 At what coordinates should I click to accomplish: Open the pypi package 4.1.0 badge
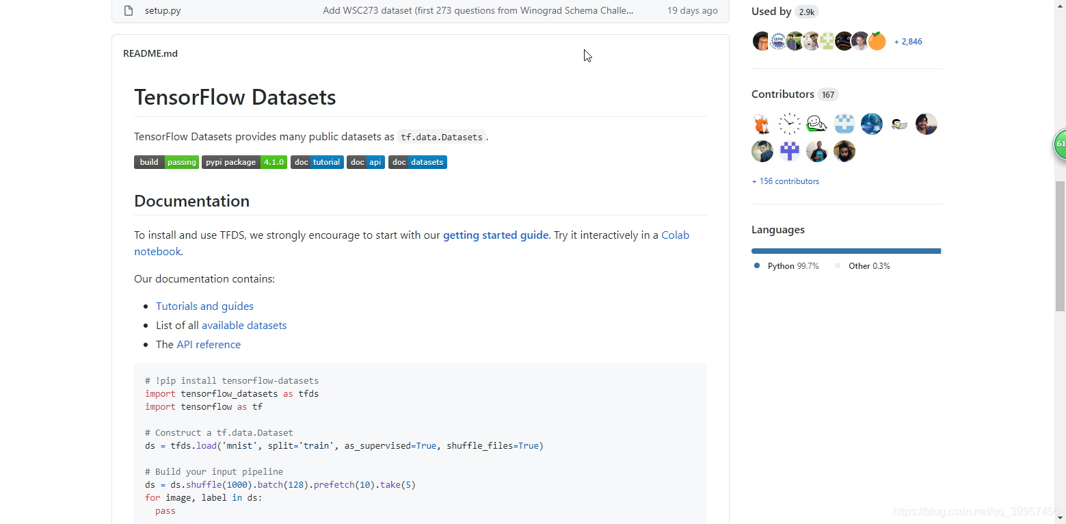pos(244,162)
